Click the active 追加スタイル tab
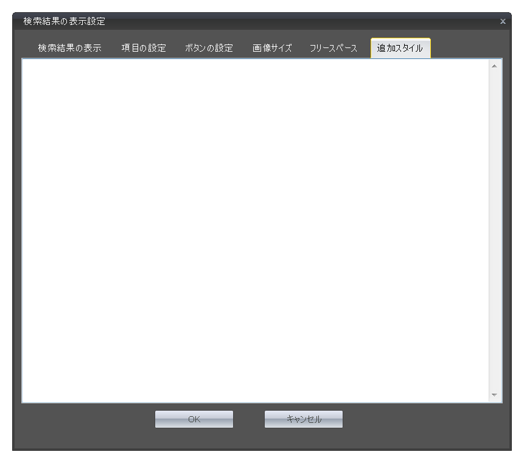This screenshot has width=524, height=463. tap(400, 48)
